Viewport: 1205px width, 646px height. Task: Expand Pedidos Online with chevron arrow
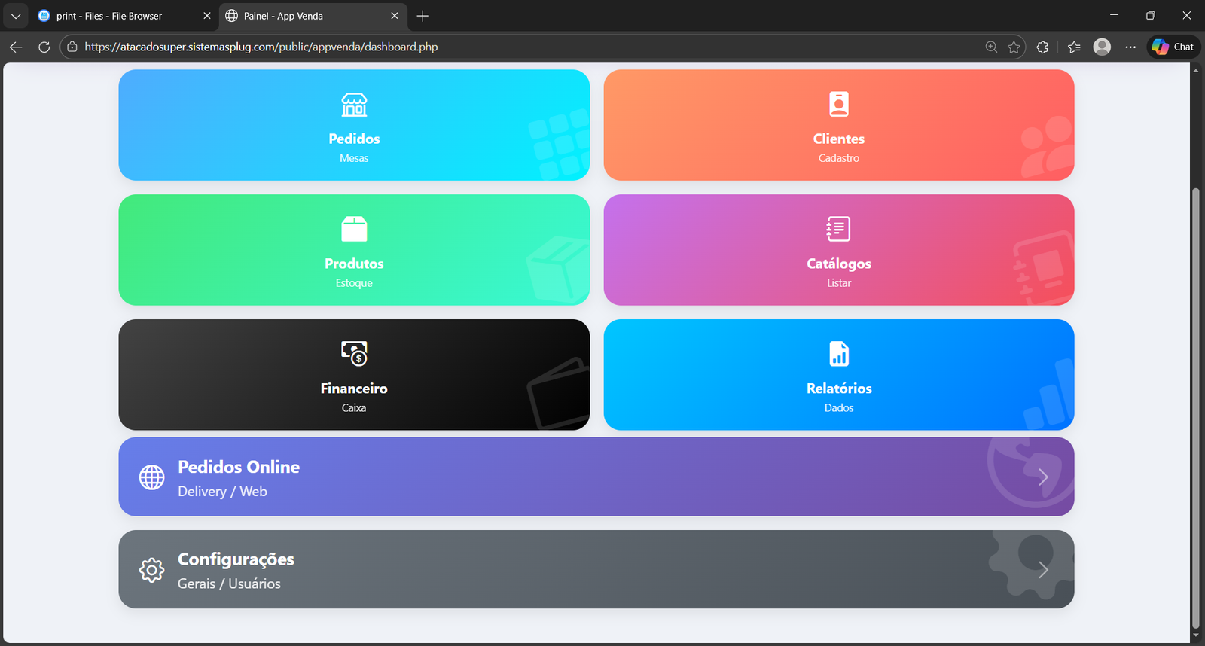(x=1043, y=477)
